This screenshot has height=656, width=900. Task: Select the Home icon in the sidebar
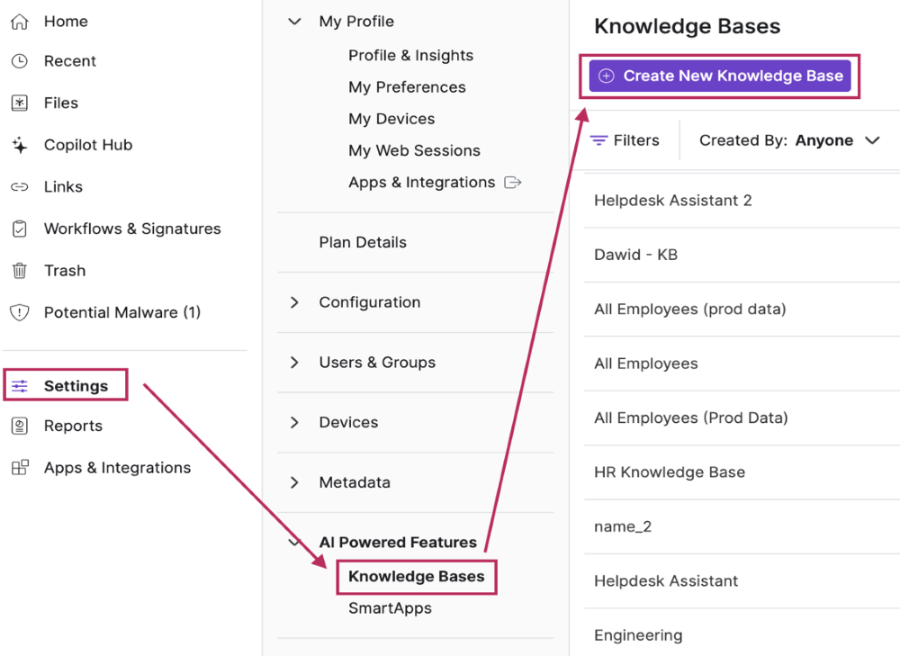point(19,21)
